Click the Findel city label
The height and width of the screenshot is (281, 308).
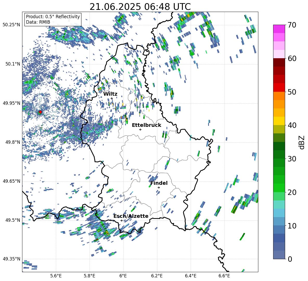pyautogui.click(x=159, y=183)
